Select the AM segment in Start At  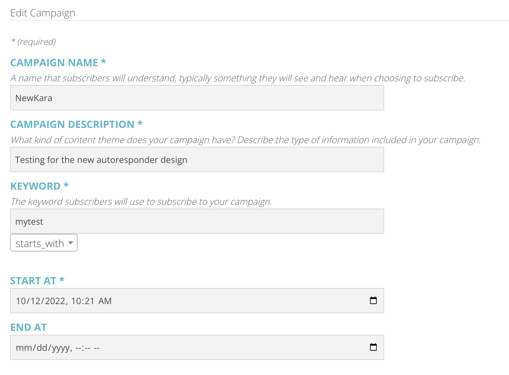105,301
